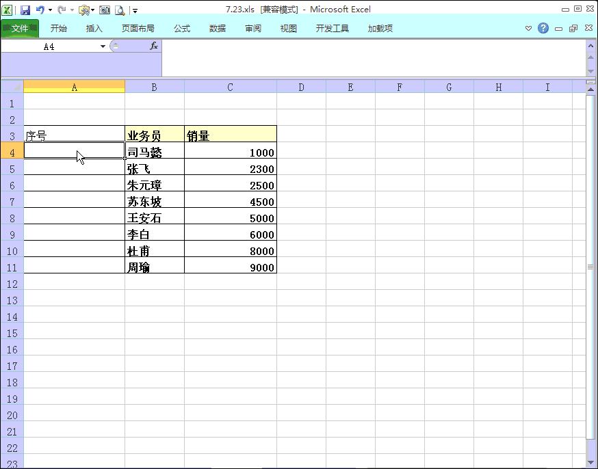Image resolution: width=598 pixels, height=469 pixels.
Task: Undo the last action
Action: (x=40, y=10)
